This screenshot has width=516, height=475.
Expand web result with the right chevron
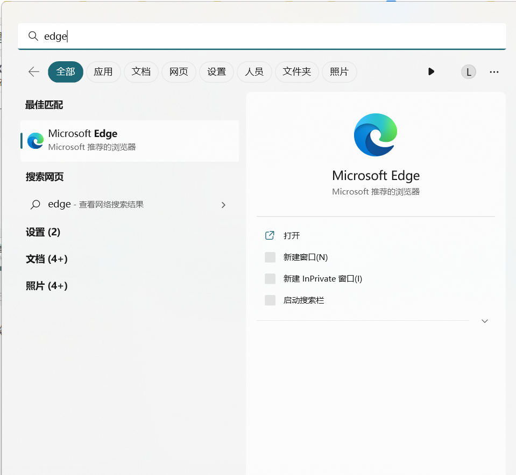pyautogui.click(x=223, y=205)
